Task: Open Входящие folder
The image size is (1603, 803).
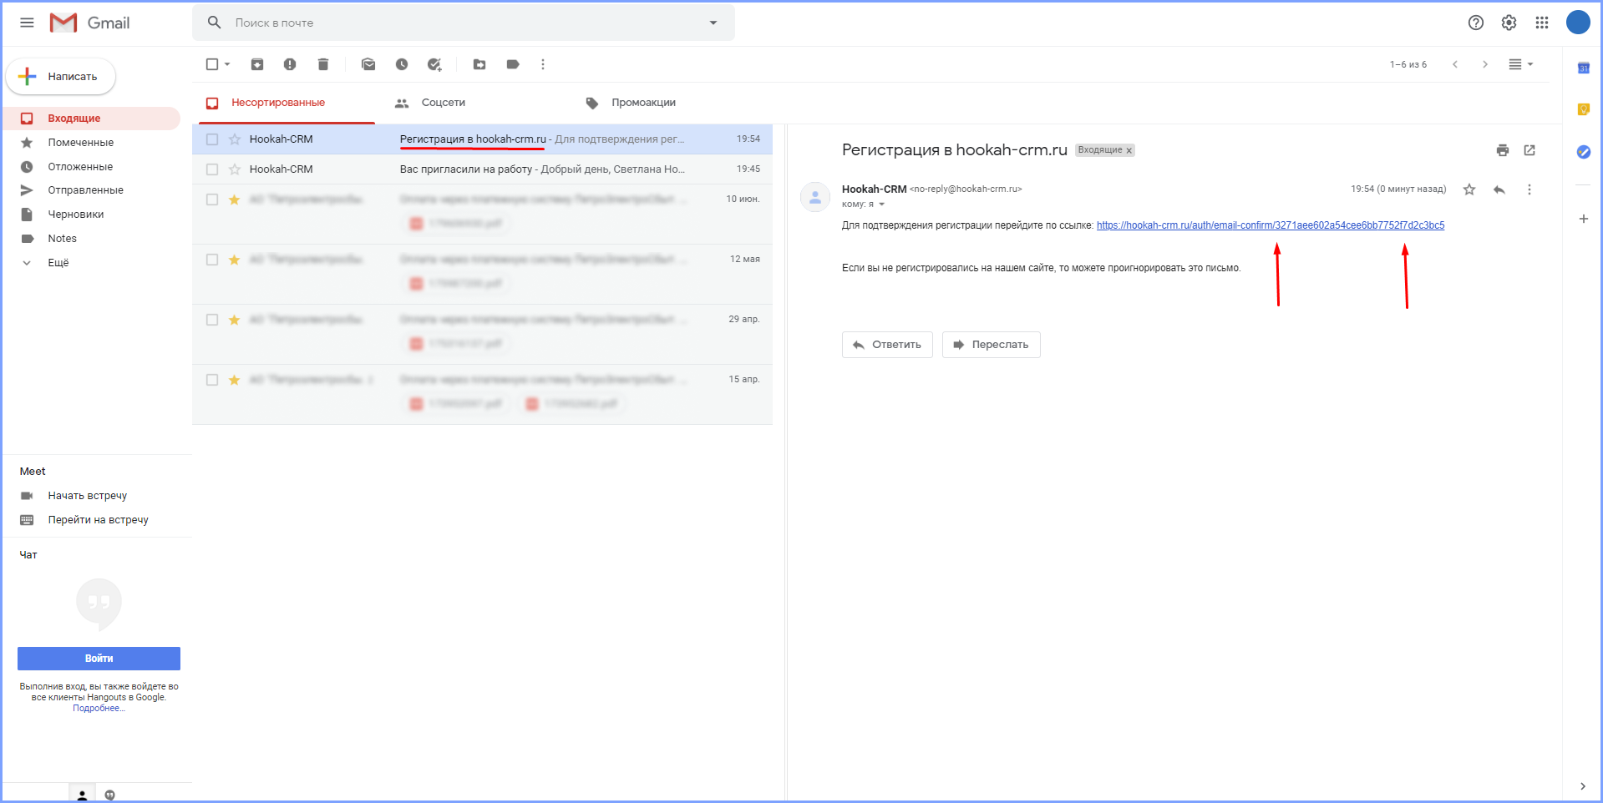Action: click(92, 119)
